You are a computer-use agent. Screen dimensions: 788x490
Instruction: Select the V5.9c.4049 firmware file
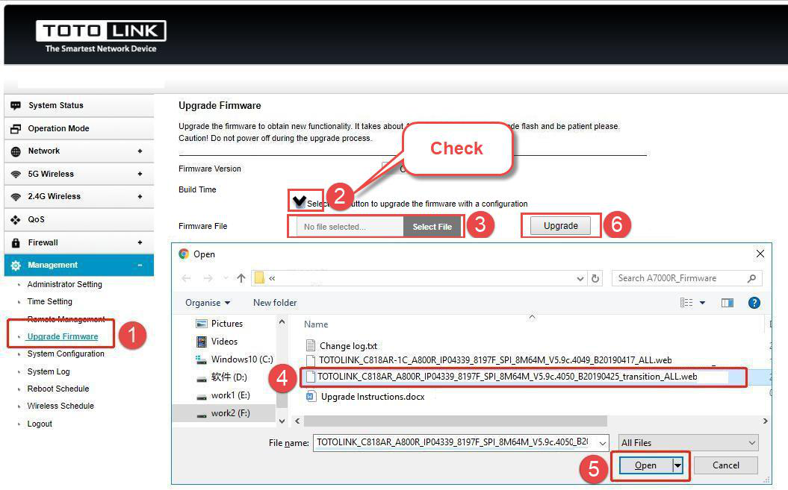click(495, 360)
